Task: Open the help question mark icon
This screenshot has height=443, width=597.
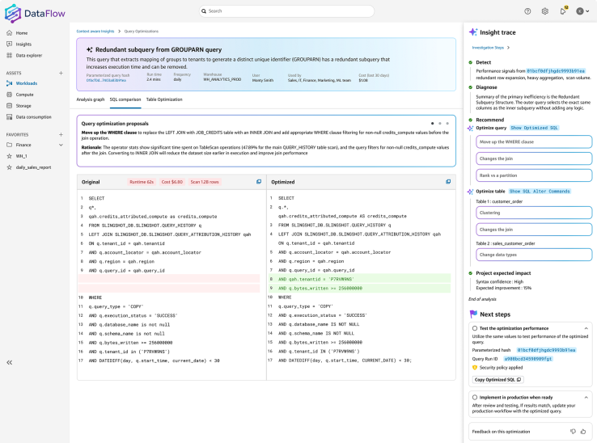Action: 527,11
